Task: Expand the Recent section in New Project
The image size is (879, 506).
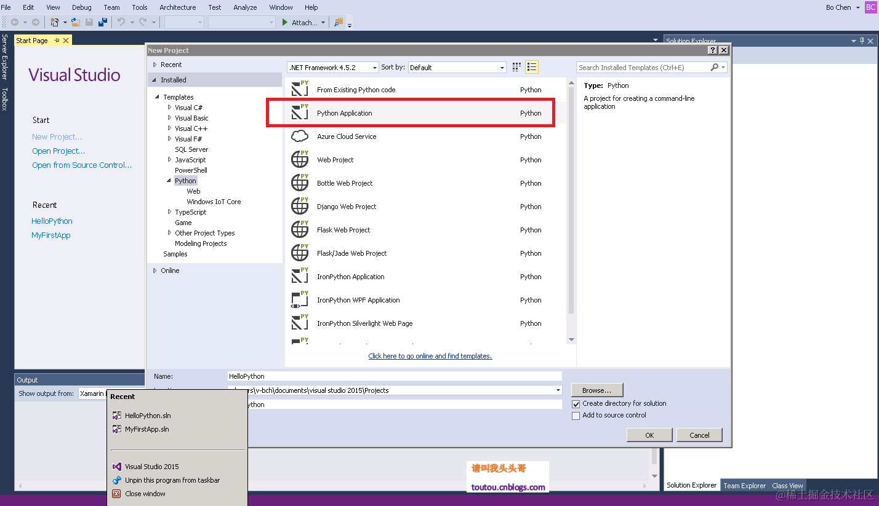Action: pos(155,65)
